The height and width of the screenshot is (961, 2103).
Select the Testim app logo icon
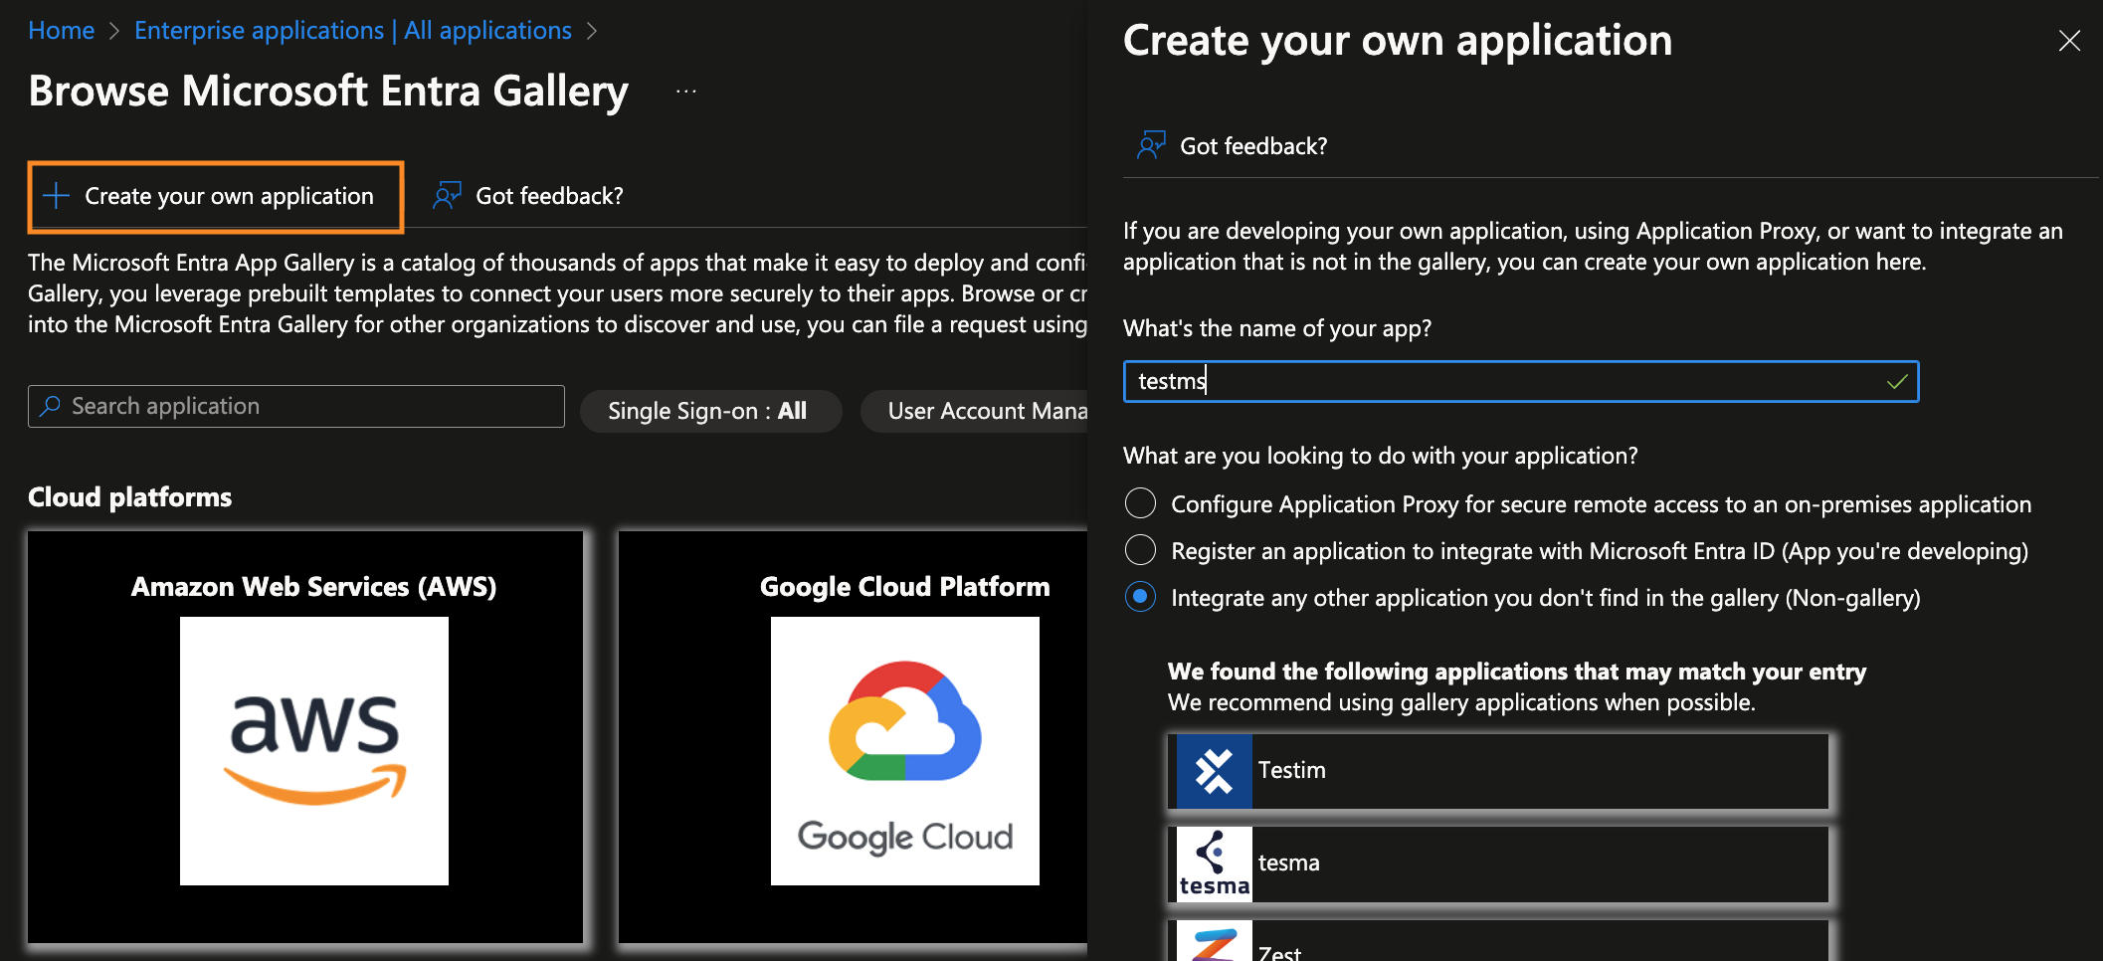pyautogui.click(x=1214, y=771)
